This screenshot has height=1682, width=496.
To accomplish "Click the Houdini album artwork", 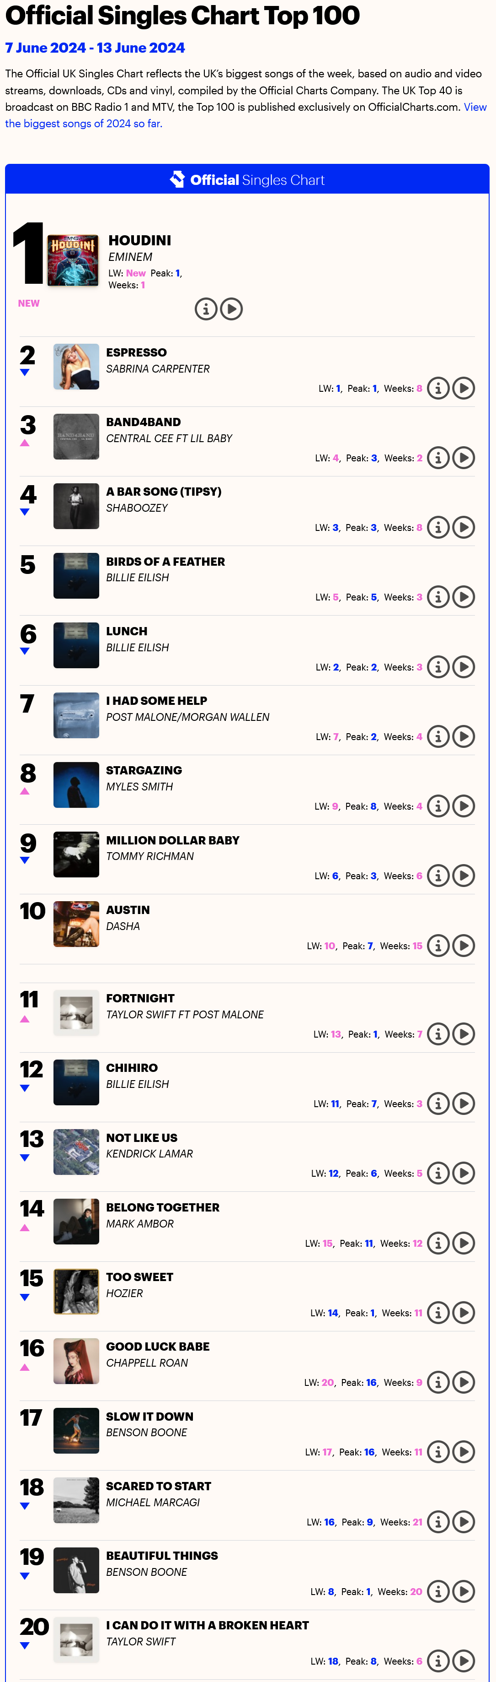I will (73, 260).
